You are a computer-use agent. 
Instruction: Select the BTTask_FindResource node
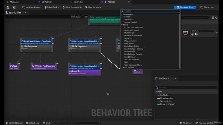coord(44,67)
